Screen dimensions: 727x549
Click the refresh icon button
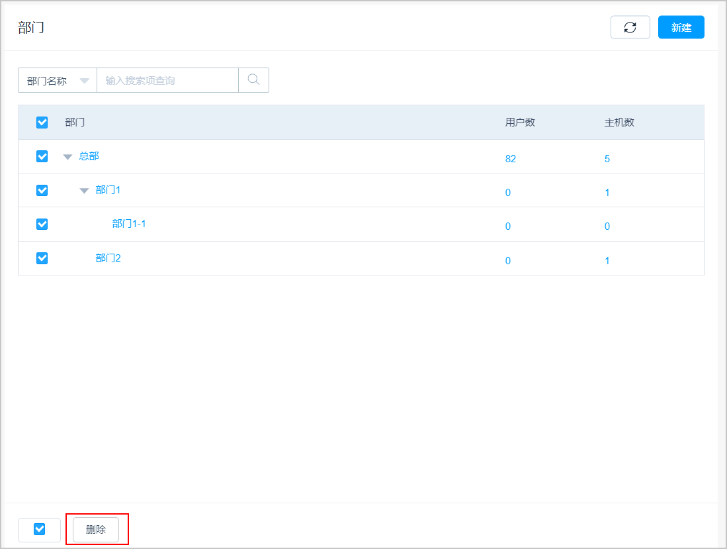pos(630,27)
